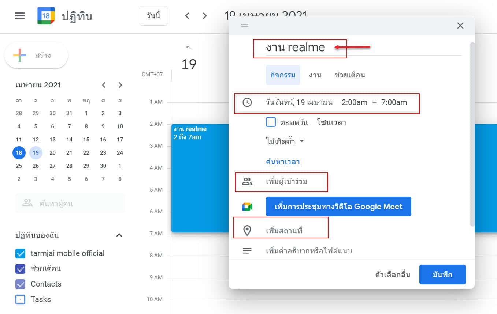The height and width of the screenshot is (314, 497).
Task: Click the 2:00am start time
Action: [x=354, y=102]
